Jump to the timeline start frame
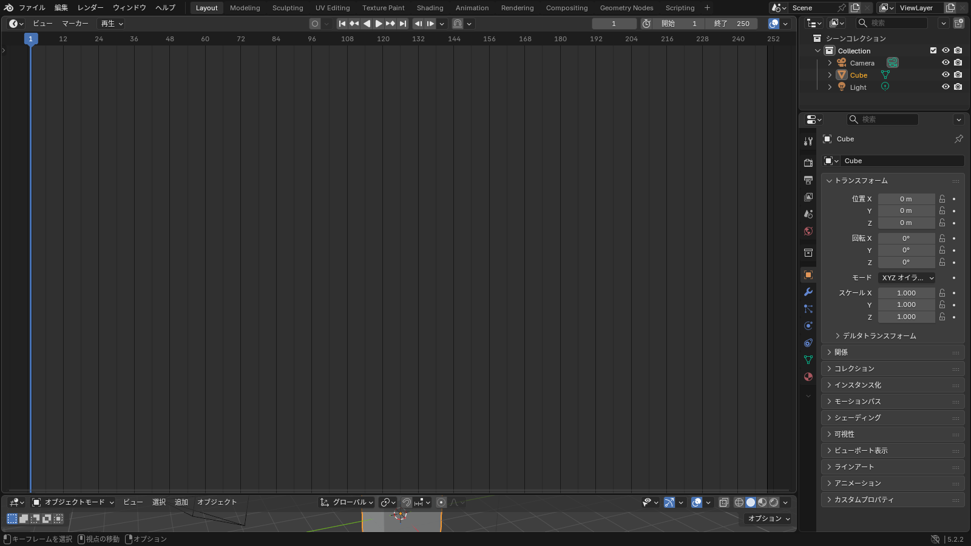The height and width of the screenshot is (546, 971). [342, 24]
